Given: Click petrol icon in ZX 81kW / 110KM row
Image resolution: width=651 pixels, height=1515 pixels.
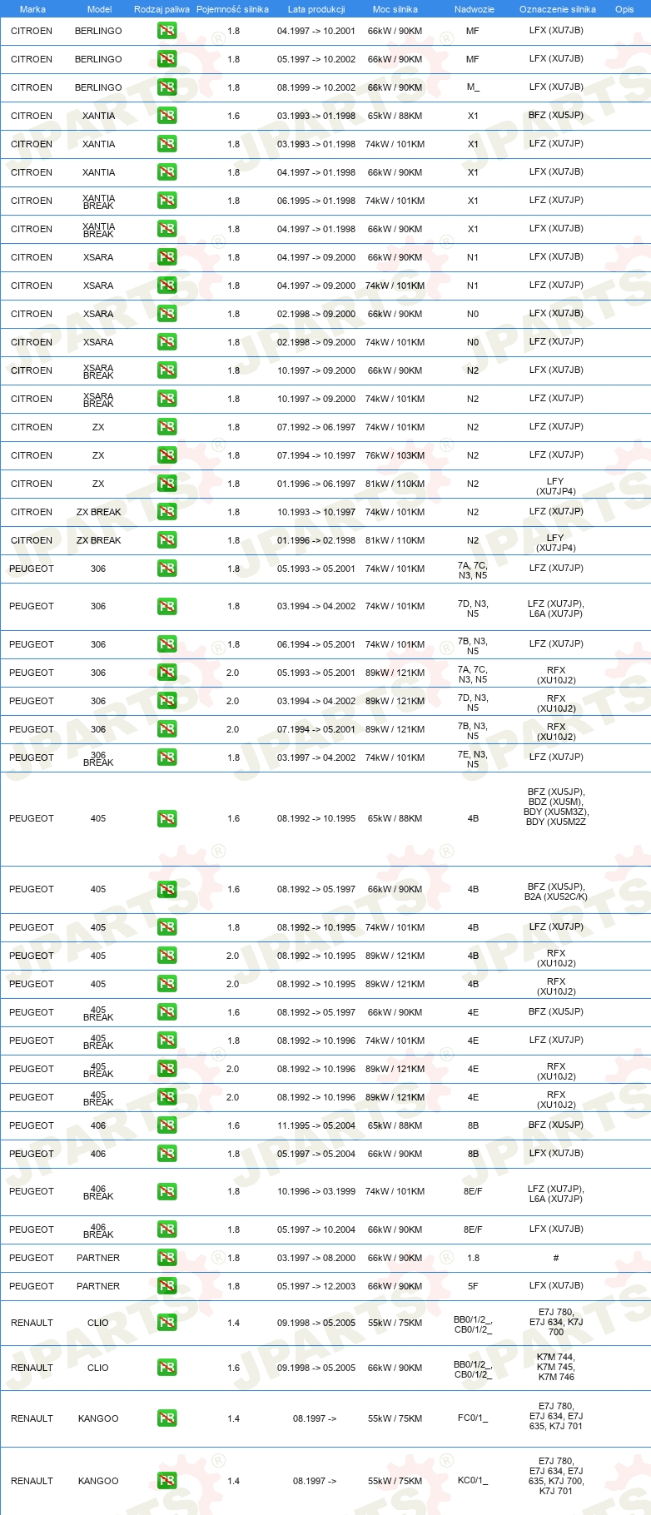Looking at the screenshot, I should pyautogui.click(x=166, y=484).
